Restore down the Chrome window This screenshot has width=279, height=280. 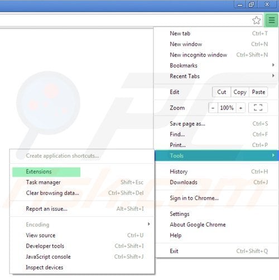click(252, 4)
